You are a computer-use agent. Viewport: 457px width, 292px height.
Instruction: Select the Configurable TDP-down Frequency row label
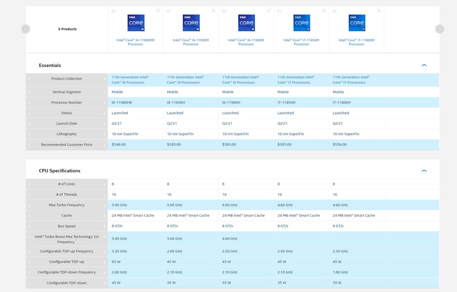coord(67,273)
